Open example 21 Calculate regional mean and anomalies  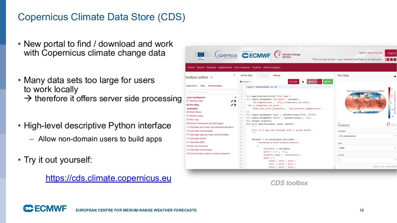click(x=208, y=135)
